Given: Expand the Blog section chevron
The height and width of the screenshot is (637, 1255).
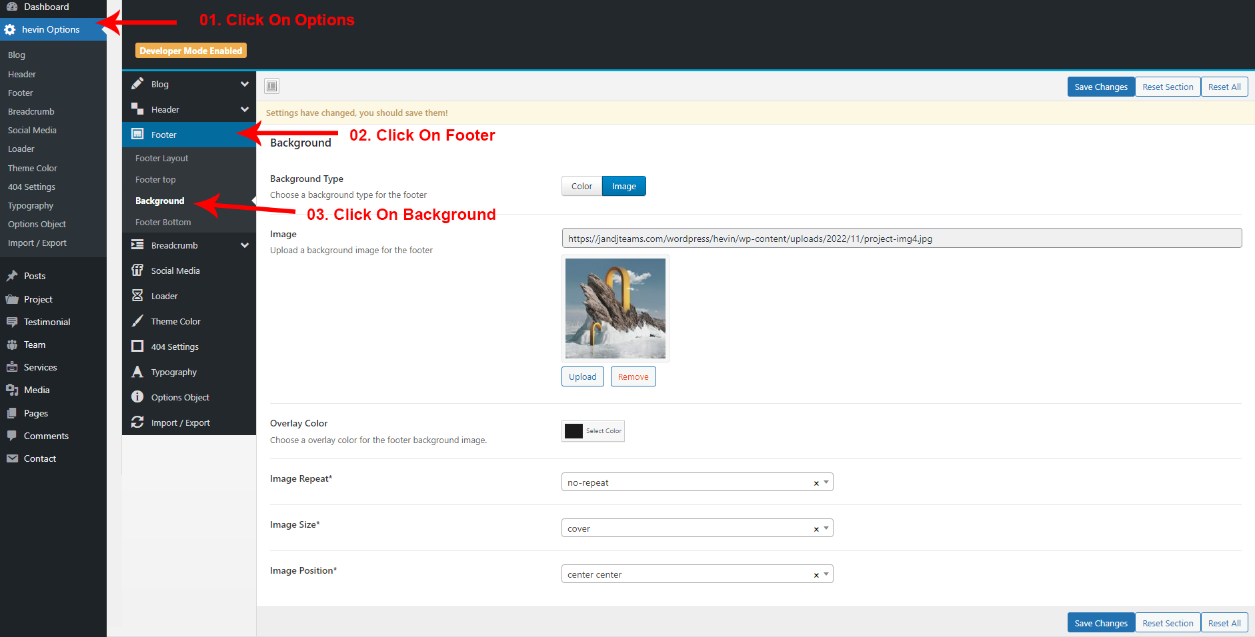Looking at the screenshot, I should point(245,84).
